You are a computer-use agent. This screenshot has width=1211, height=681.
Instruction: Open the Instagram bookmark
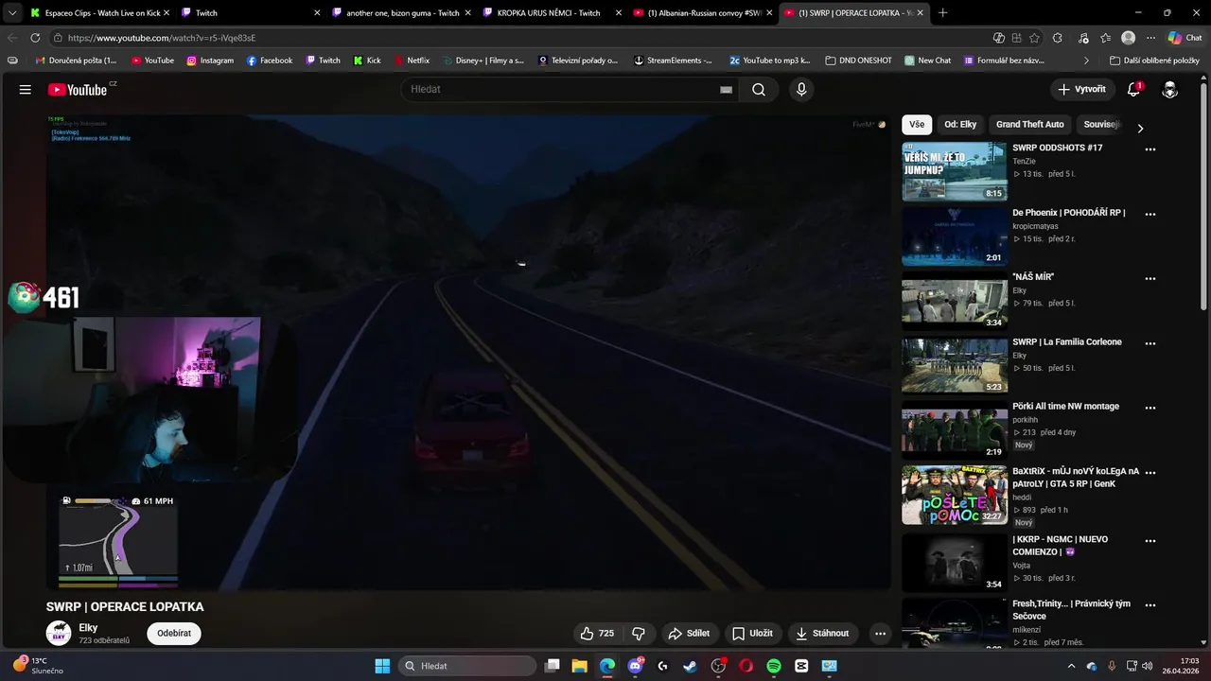click(210, 61)
